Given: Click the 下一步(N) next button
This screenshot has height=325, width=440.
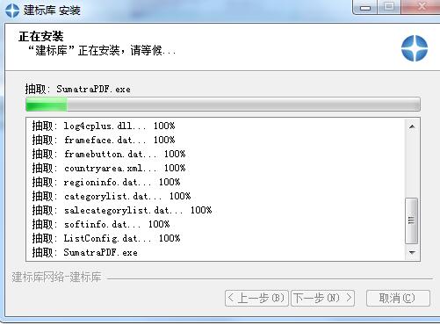Looking at the screenshot, I should 322,298.
